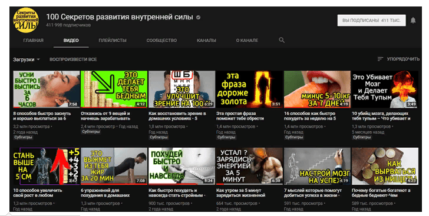Open thumbnail 'Похудей быстро и навсегда'
Viewport: 429px width, 216px height.
point(181,166)
